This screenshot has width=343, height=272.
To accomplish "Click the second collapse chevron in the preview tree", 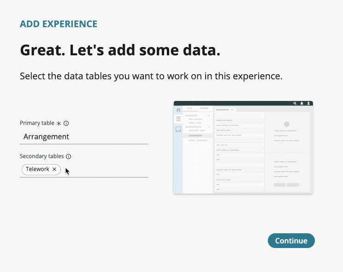I will coord(209,127).
